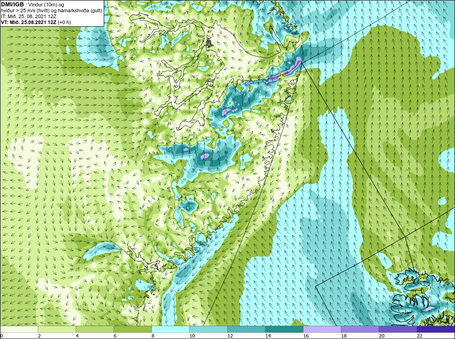
Task: Select the violet 20–22 m/s scale swatch
Action: 398,329
